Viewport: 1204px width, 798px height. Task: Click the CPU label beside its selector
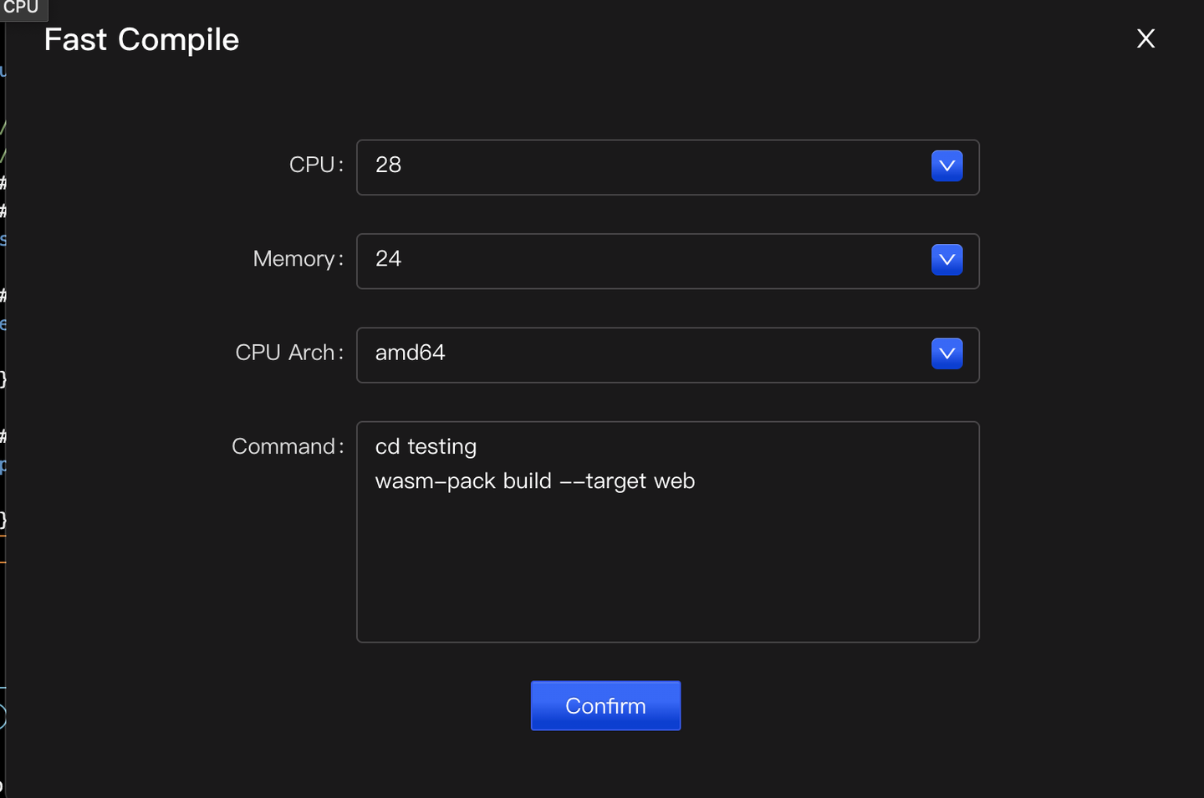tap(315, 165)
